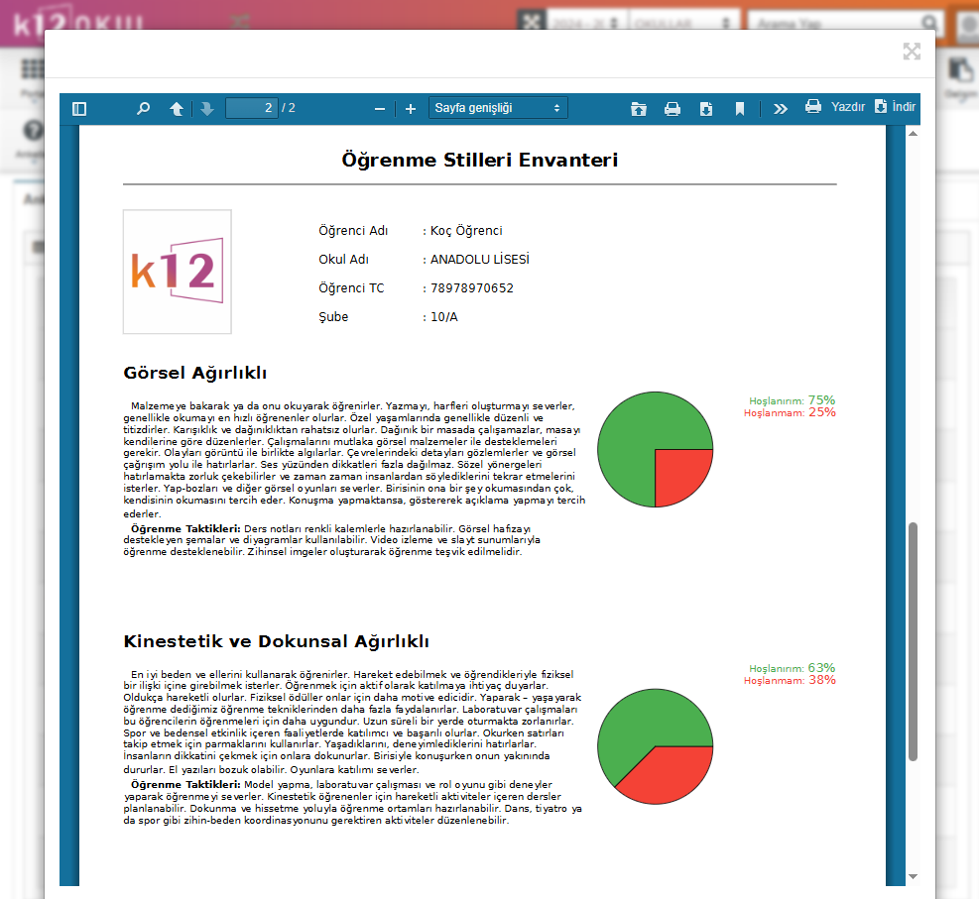Image resolution: width=979 pixels, height=899 pixels.
Task: Click the school name ANADOLU LİSESİ
Action: pyautogui.click(x=479, y=260)
